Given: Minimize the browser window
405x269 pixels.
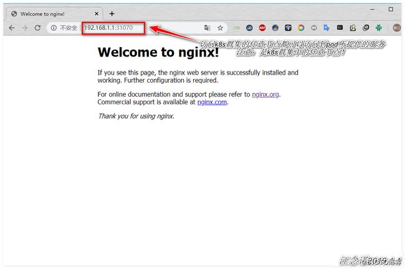Looking at the screenshot, I should coord(372,9).
